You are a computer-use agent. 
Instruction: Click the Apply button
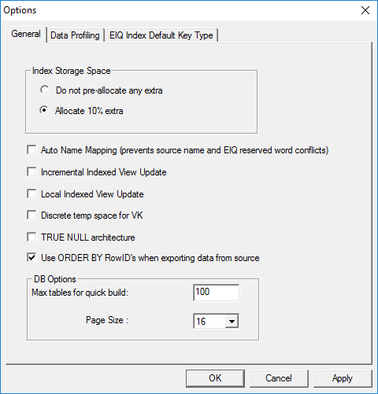[343, 378]
